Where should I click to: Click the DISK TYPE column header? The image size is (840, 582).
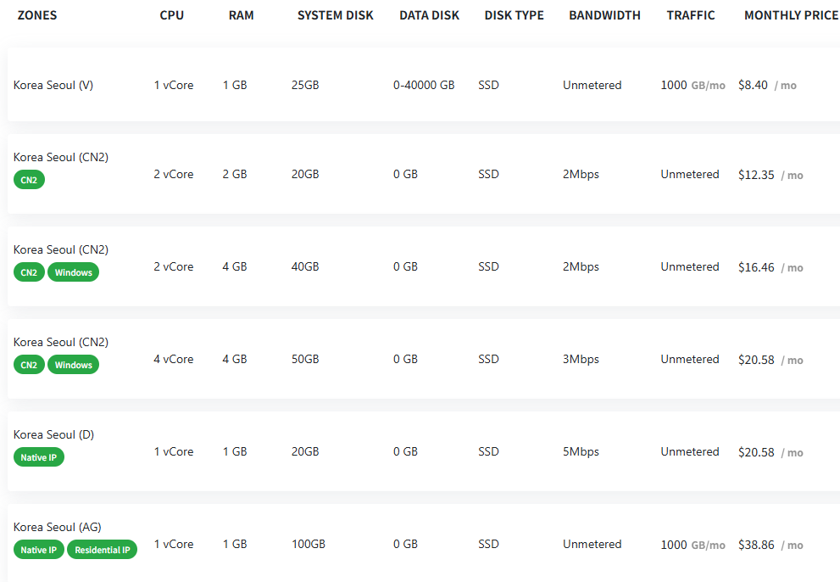click(x=514, y=15)
